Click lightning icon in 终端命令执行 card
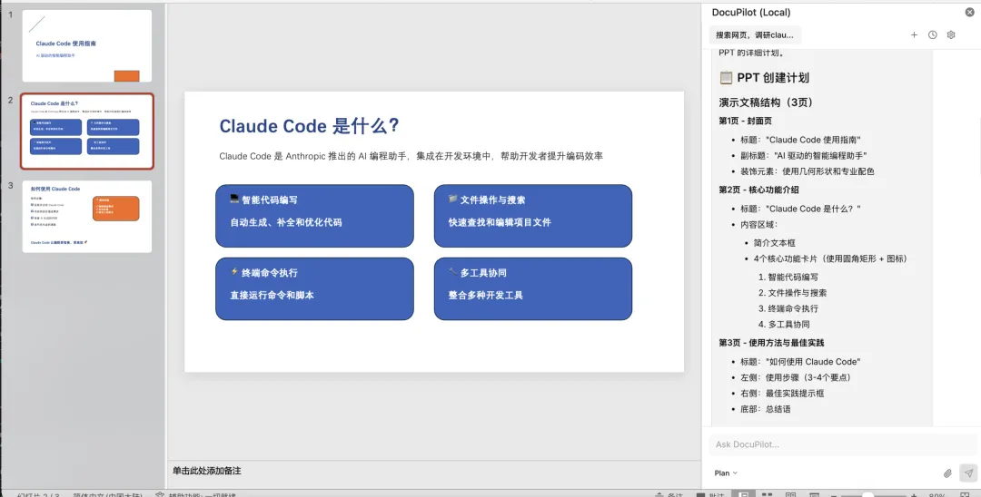The width and height of the screenshot is (981, 497). coord(234,272)
